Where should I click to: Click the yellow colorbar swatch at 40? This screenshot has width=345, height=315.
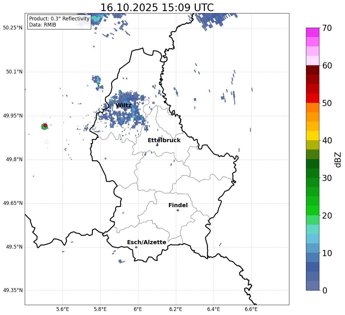[313, 135]
